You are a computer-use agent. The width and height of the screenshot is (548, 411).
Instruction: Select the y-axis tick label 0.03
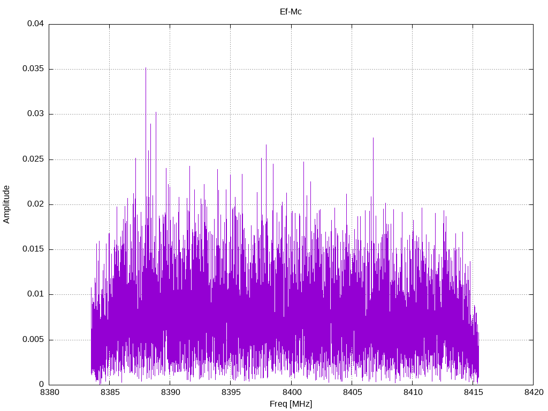(x=36, y=114)
